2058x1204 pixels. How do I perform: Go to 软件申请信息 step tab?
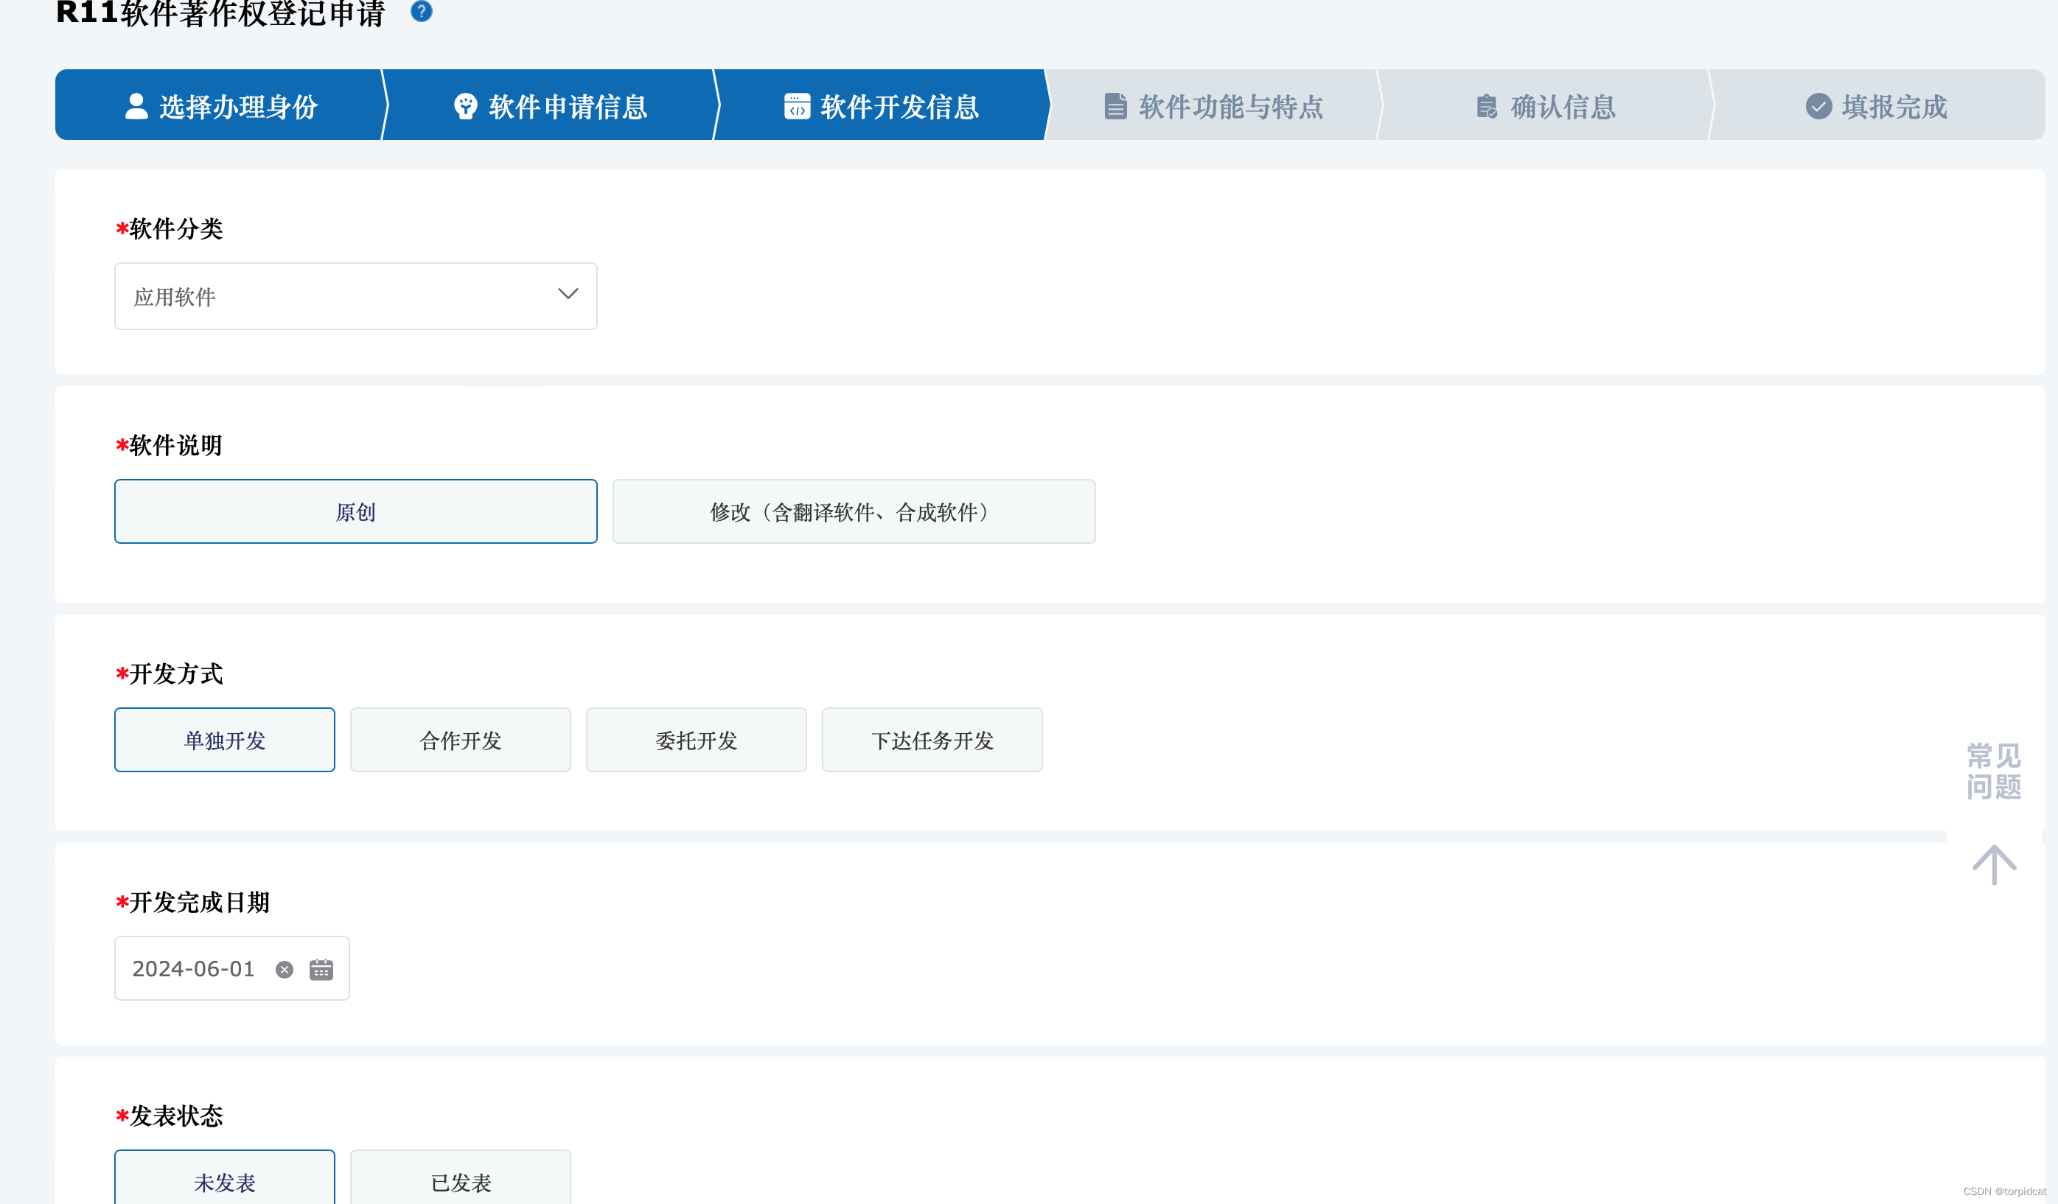[x=551, y=106]
